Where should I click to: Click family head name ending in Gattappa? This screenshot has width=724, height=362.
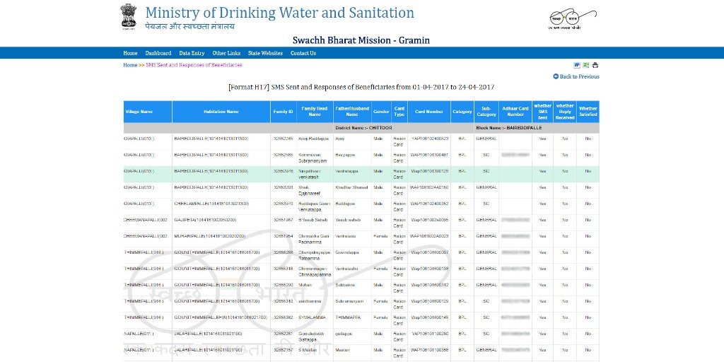pos(312,336)
